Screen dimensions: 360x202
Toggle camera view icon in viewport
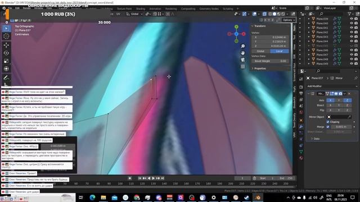[242, 60]
